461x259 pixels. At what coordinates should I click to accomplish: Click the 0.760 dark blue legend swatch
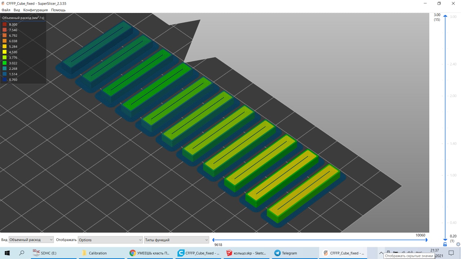coord(5,79)
